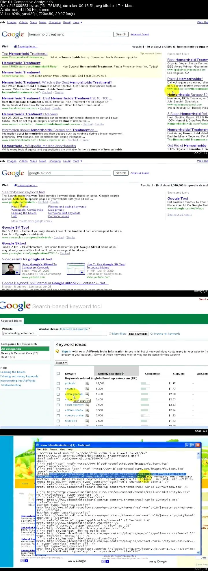The height and width of the screenshot is (571, 208).
Task: Click the Notepad scrollbar down arrow
Action: point(198,552)
